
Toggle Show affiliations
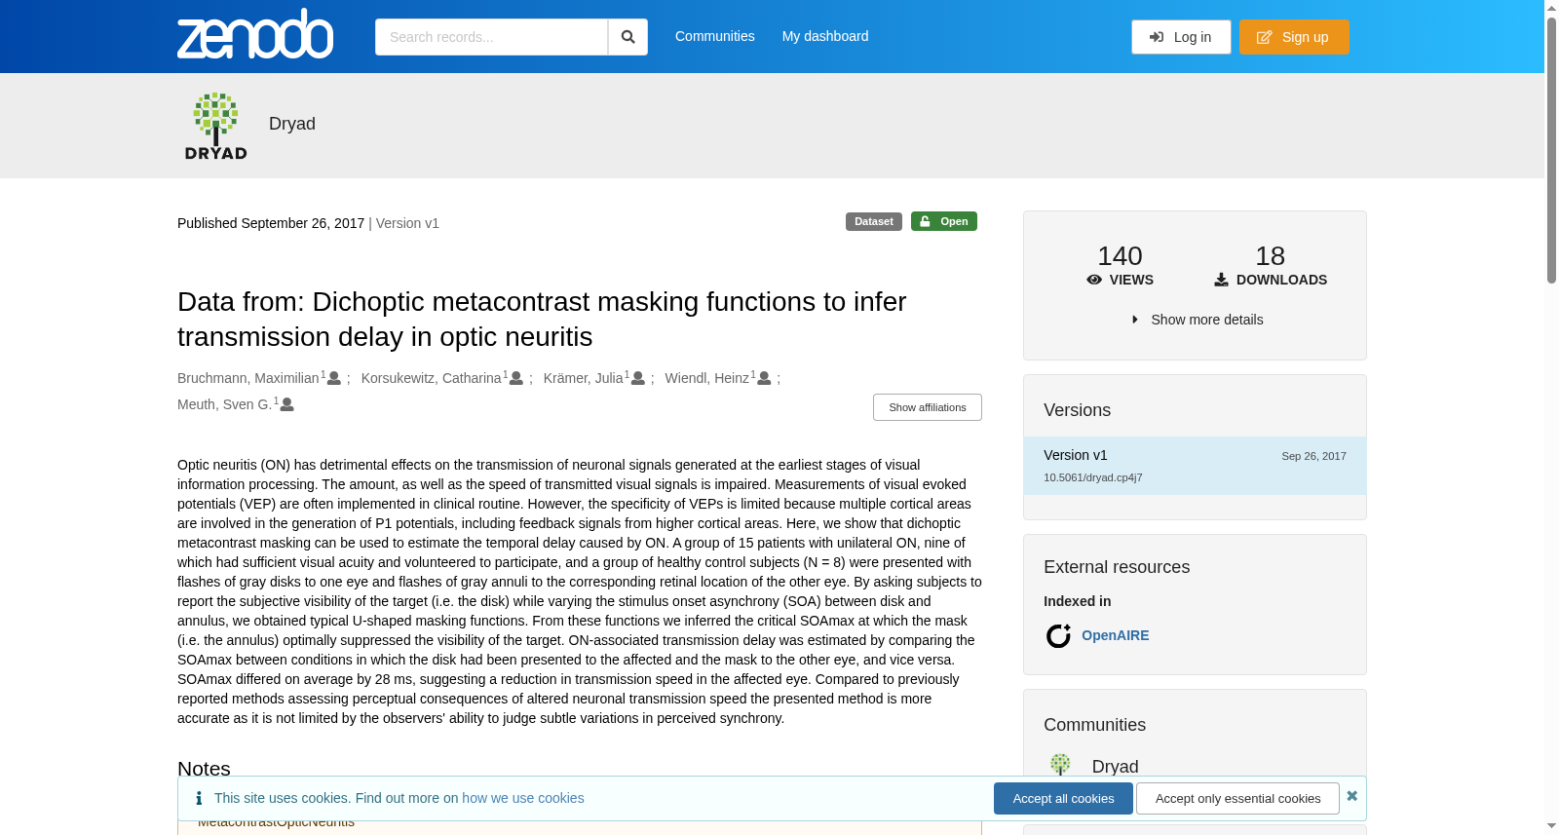[928, 407]
